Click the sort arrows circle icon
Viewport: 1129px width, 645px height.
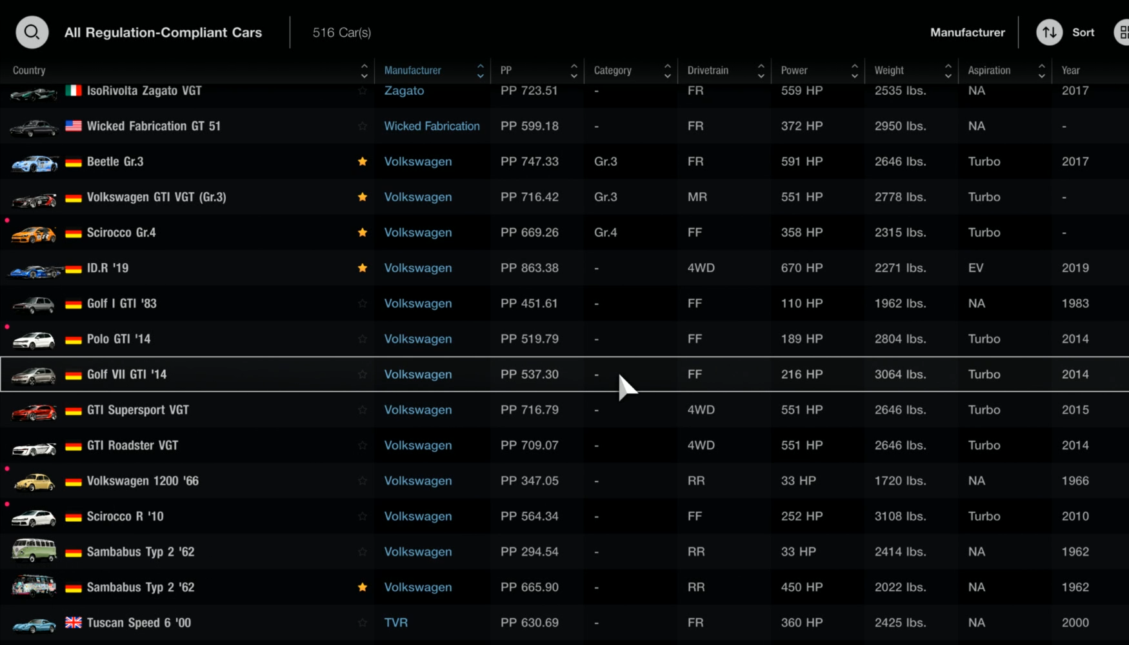1050,32
